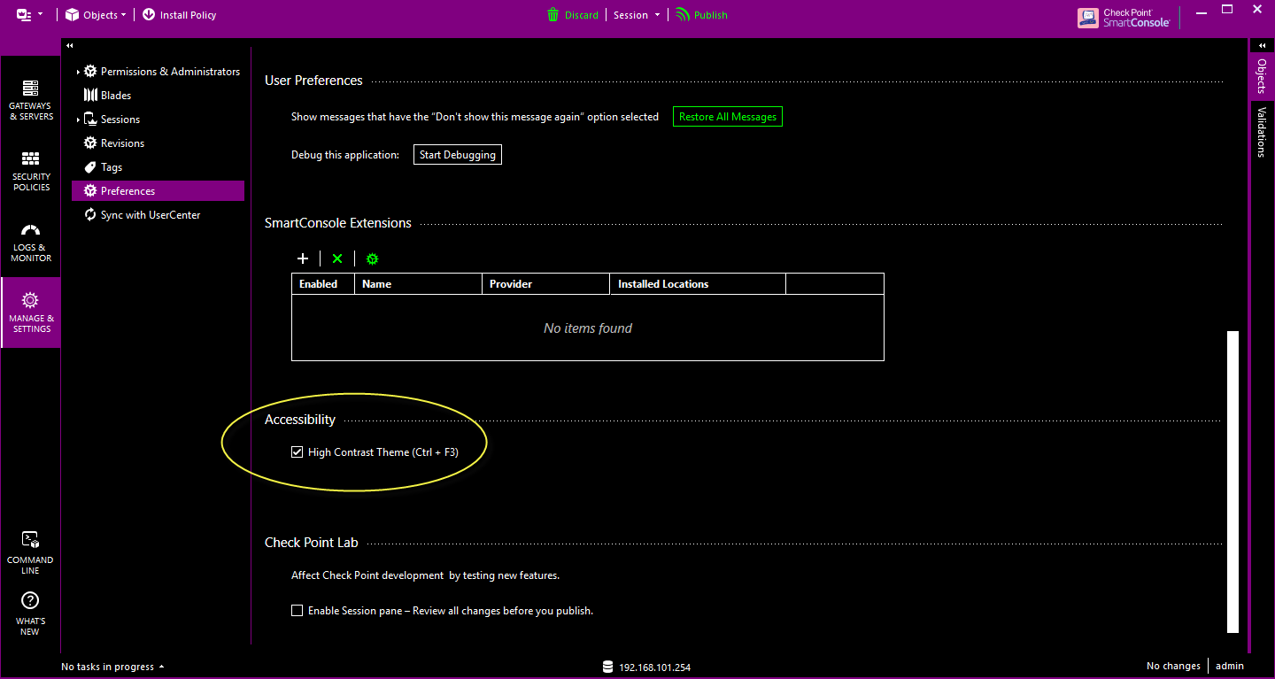Screen dimensions: 1275x679
Task: Sort by the Name column header
Action: pos(418,284)
